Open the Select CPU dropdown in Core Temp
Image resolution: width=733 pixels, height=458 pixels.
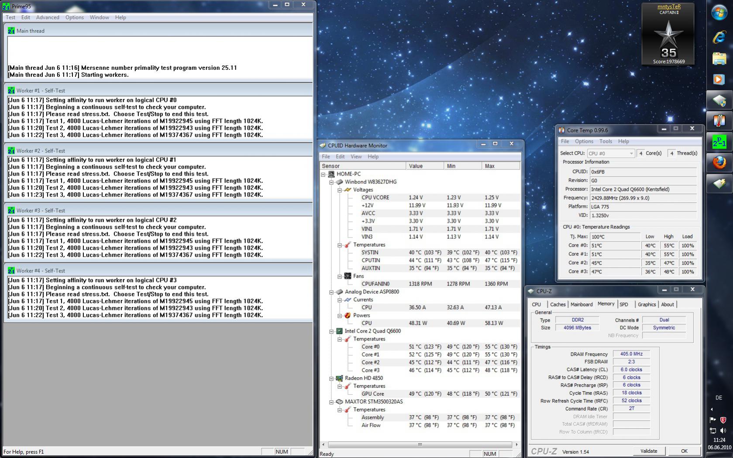pyautogui.click(x=611, y=153)
